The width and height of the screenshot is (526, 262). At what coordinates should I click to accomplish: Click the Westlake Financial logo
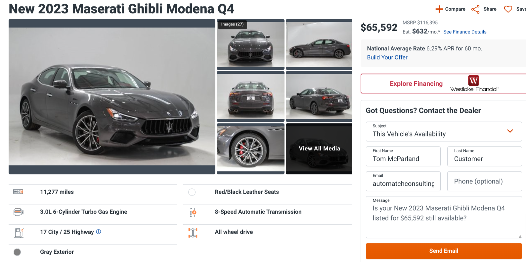click(474, 83)
